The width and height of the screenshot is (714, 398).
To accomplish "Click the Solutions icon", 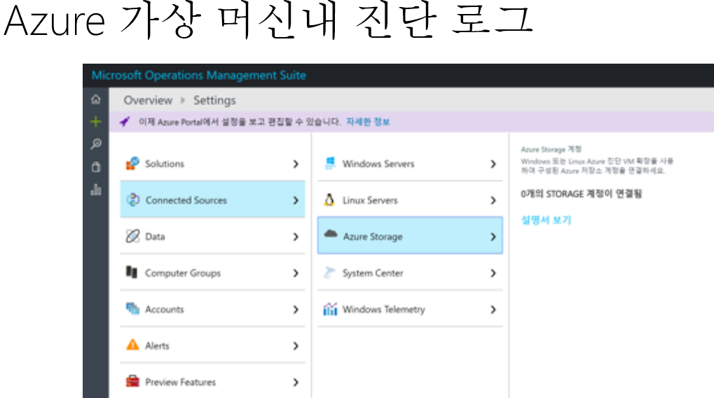I will (132, 163).
